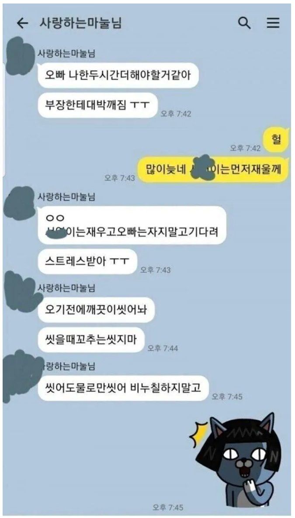
Task: Select the message 오기전에깨끗이씻어놔
Action: click(x=96, y=310)
